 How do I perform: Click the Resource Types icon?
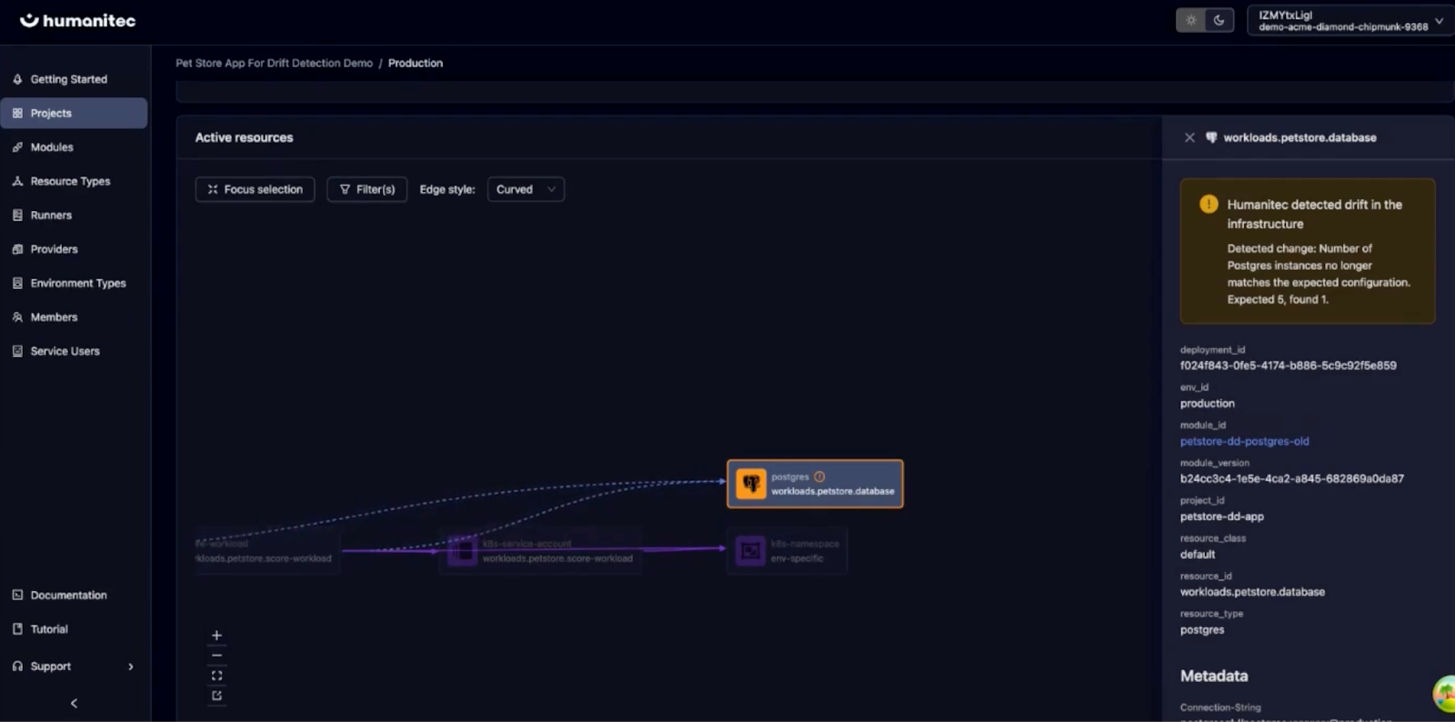pyautogui.click(x=17, y=181)
